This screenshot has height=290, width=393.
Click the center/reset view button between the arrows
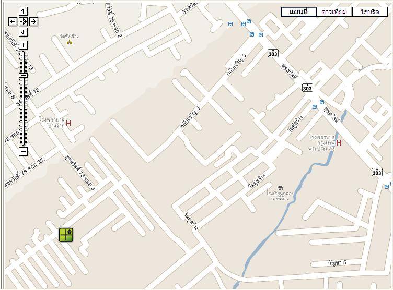23,22
